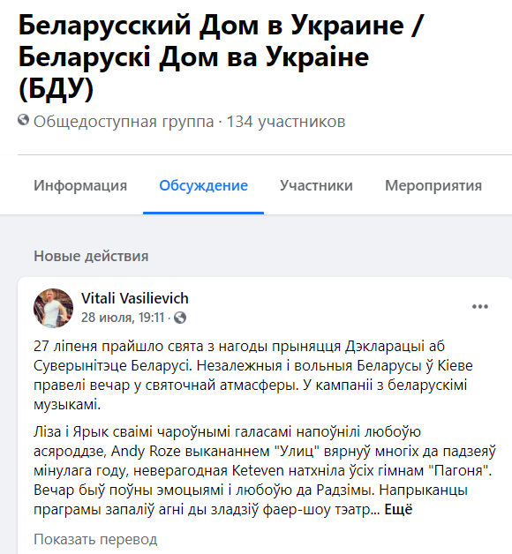Open the Участники tab

pos(316,185)
